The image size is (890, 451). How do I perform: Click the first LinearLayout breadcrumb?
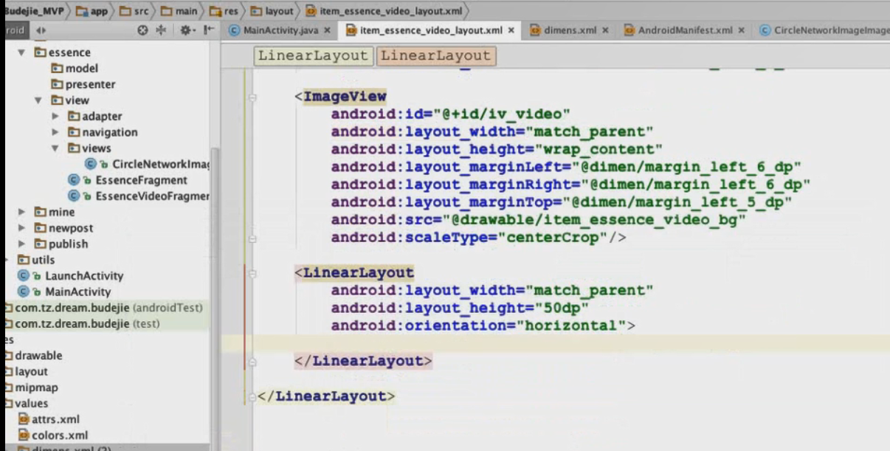pos(313,56)
